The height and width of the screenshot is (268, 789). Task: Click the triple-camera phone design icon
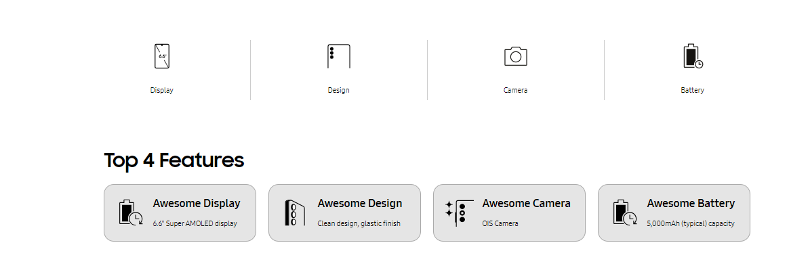[339, 55]
